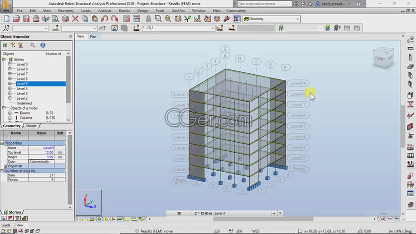Open the bar selection combo box
This screenshot has height=234, width=416.
pos(79,28)
